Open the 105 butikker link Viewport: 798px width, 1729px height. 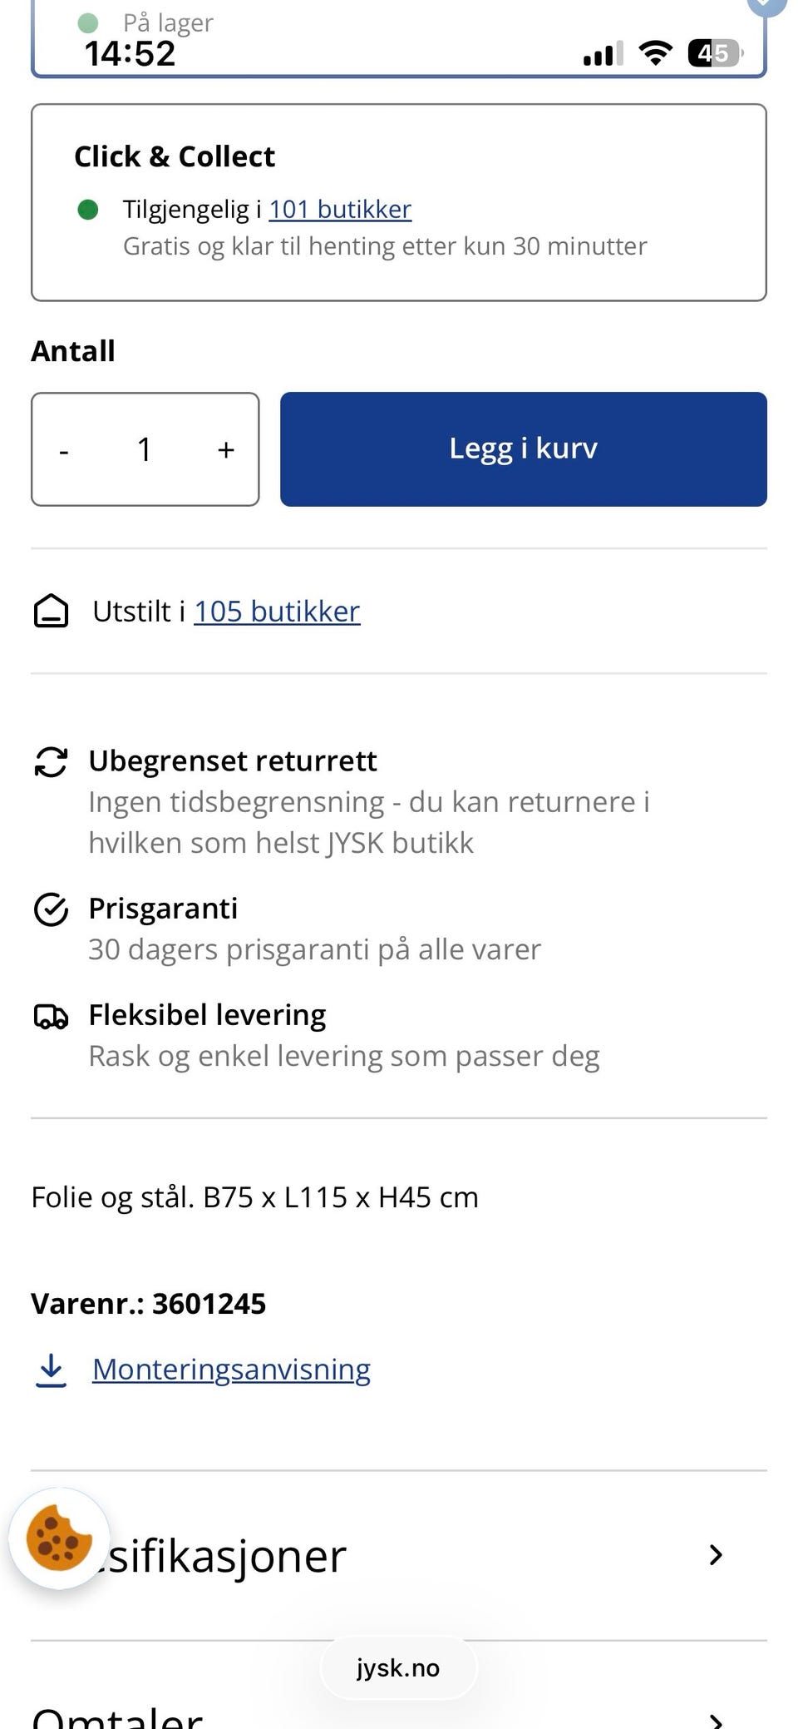(277, 612)
